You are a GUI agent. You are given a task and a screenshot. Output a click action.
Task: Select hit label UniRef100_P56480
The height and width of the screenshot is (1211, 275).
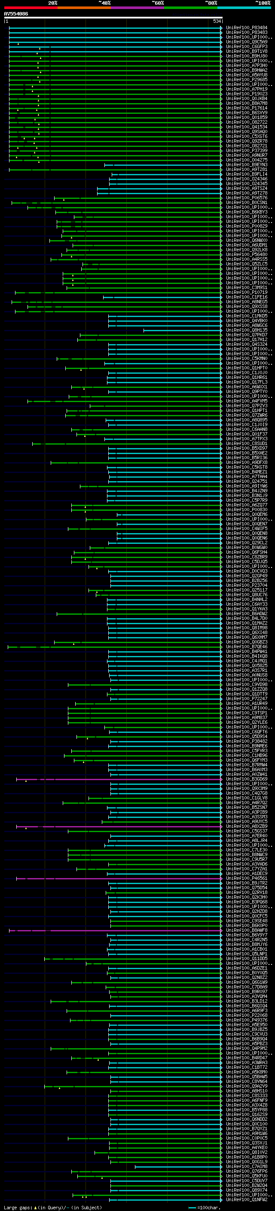pos(247,254)
